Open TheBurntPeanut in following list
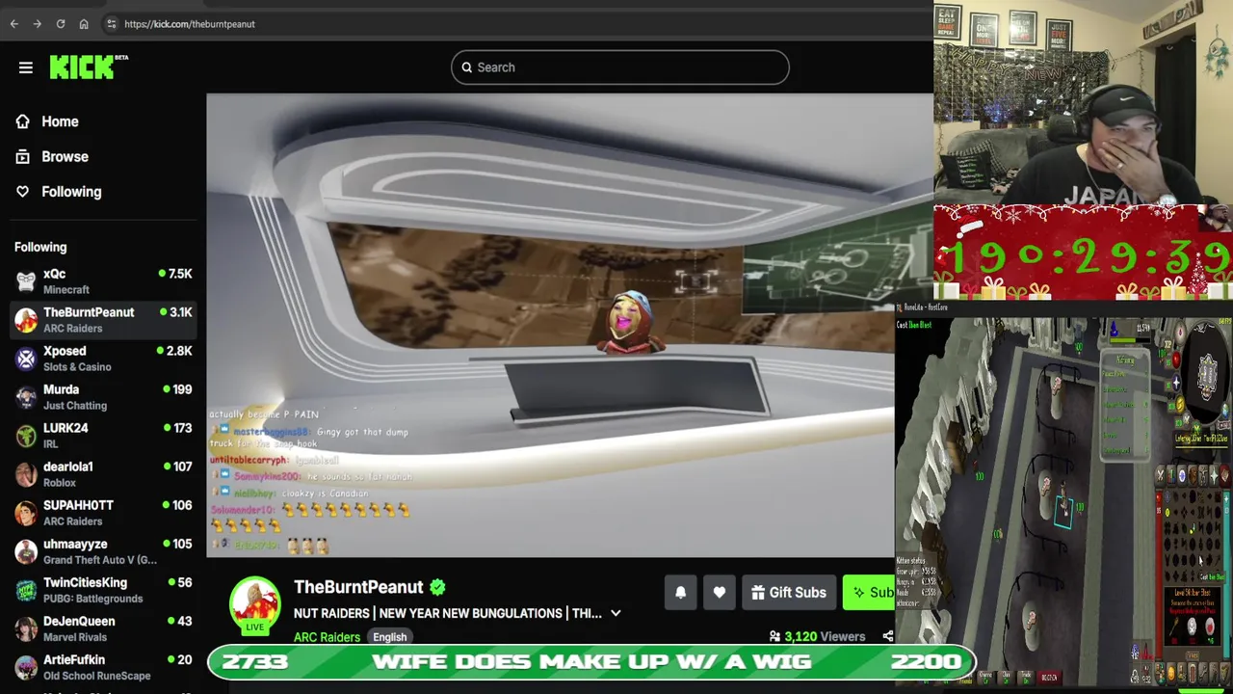 (103, 320)
